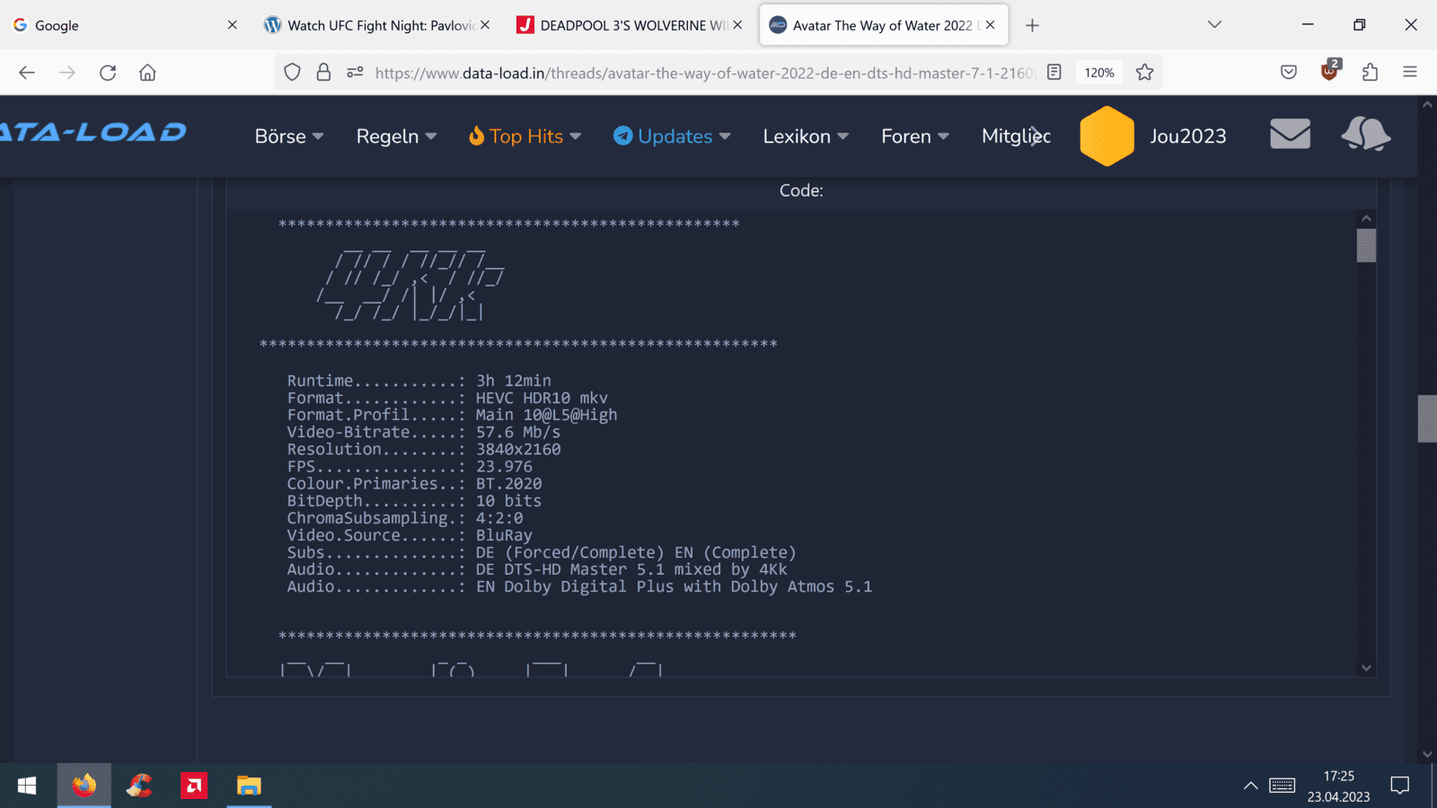Open Firefox application menu
Screen dimensions: 1437x808
(1410, 73)
